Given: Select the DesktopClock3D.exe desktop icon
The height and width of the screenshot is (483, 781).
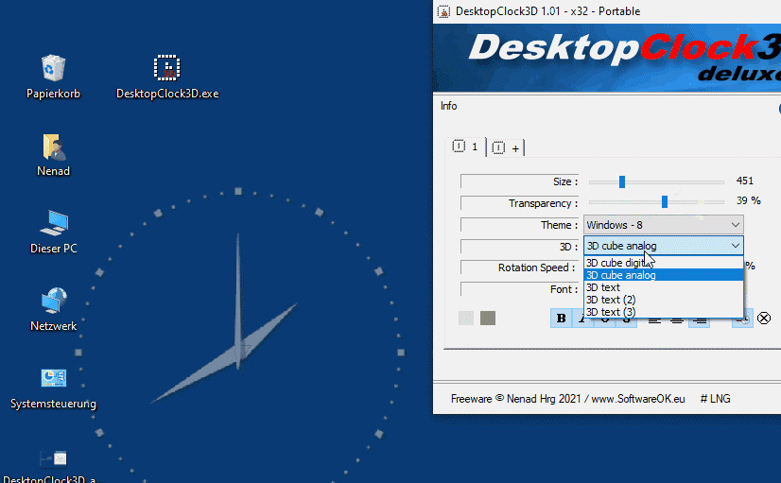Looking at the screenshot, I should click(166, 77).
